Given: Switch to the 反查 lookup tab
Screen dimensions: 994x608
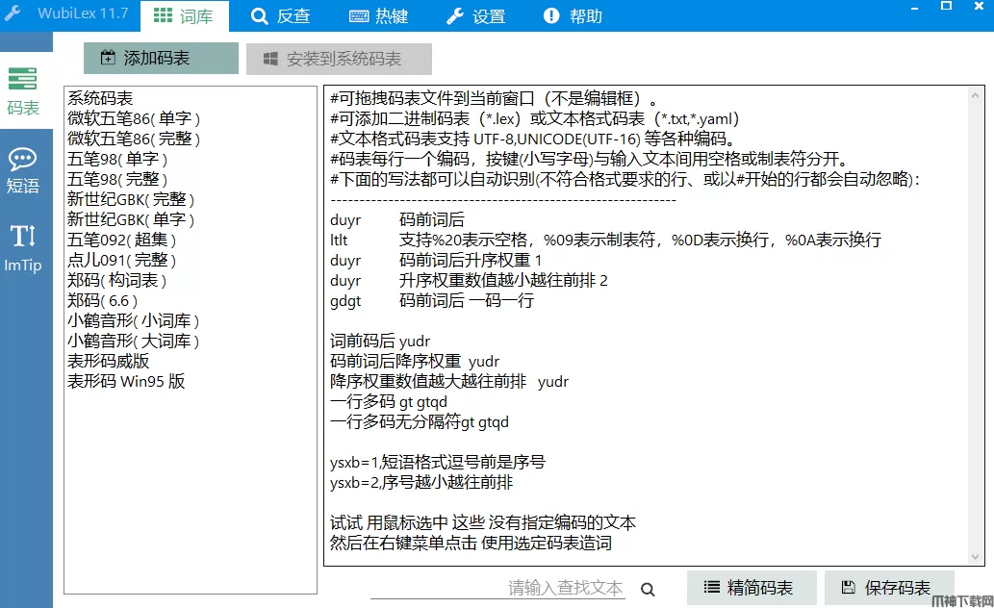Looking at the screenshot, I should tap(281, 15).
